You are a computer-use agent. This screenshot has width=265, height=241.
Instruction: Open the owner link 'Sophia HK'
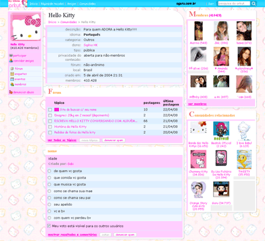pos(91,45)
